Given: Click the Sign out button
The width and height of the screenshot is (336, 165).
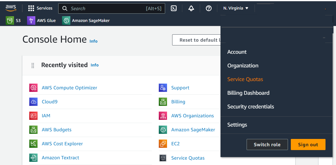Looking at the screenshot, I should (308, 144).
